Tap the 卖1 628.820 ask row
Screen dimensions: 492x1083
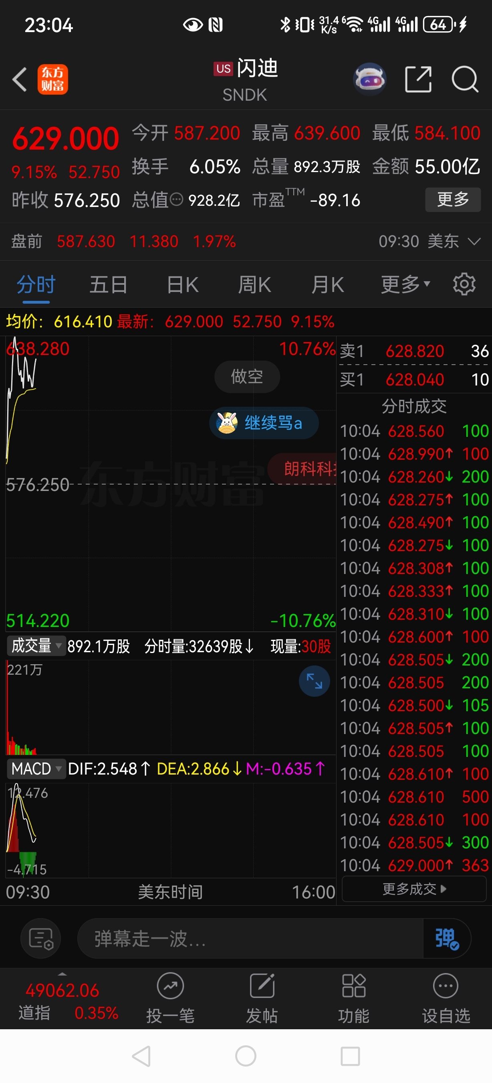414,351
